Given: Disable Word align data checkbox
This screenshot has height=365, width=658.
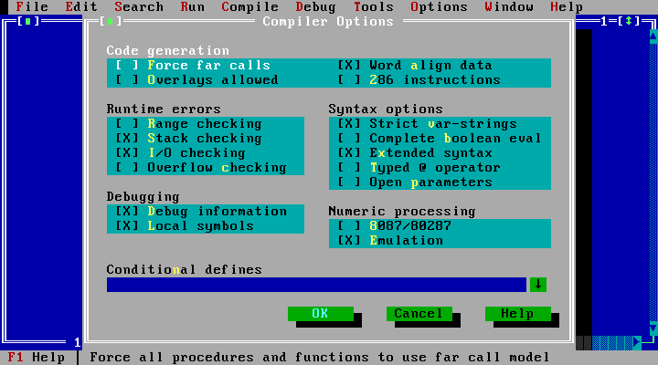Looking at the screenshot, I should [350, 66].
